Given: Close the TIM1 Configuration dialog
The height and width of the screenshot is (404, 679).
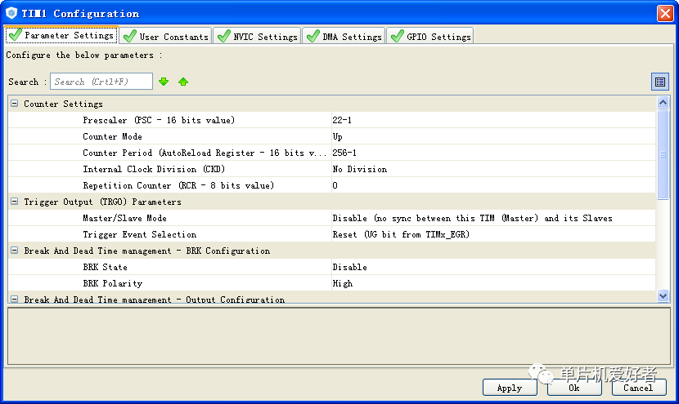Looking at the screenshot, I should point(665,13).
